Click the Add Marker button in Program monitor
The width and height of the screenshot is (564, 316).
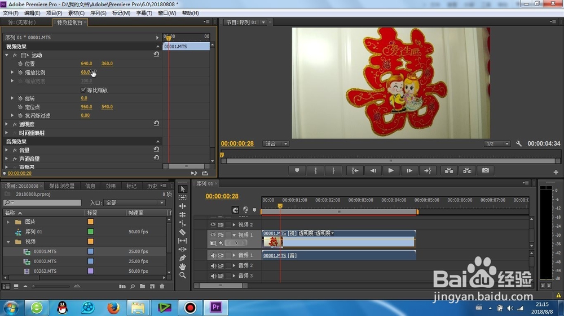coord(297,171)
